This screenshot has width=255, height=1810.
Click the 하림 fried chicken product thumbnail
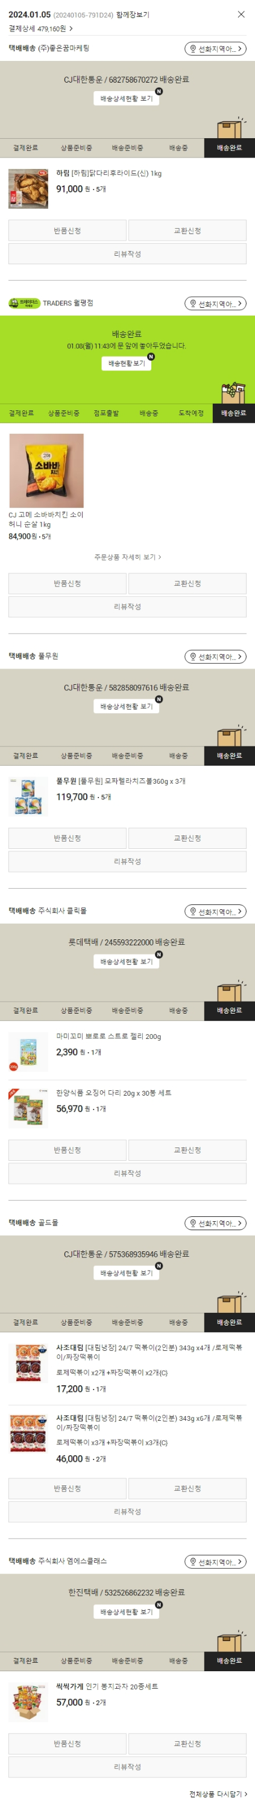click(x=28, y=188)
